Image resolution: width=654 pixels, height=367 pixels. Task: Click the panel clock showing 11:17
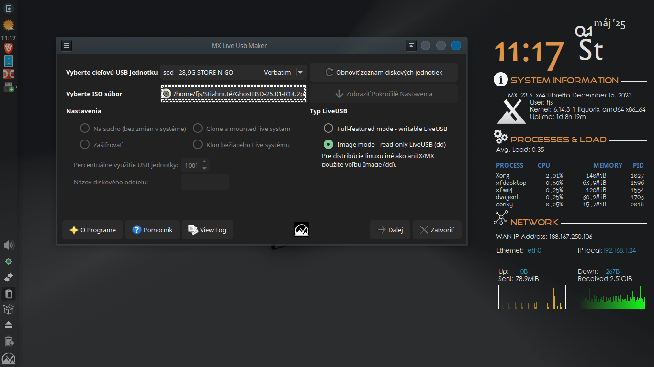tap(9, 38)
